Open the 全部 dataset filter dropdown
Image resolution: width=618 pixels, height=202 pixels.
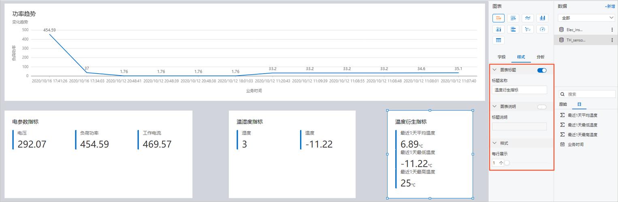point(586,18)
